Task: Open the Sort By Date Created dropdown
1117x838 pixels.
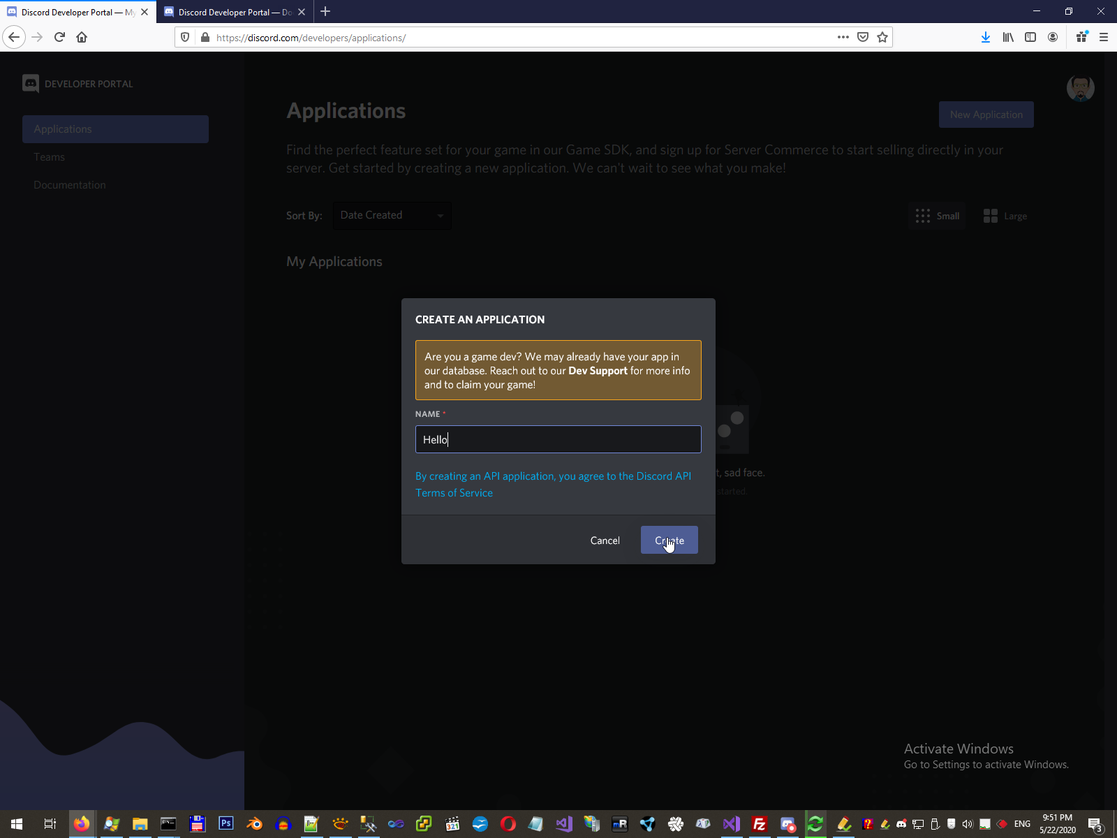Action: [x=392, y=215]
